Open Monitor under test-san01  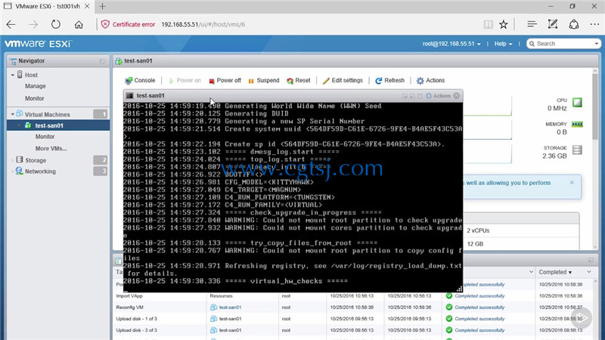click(45, 137)
